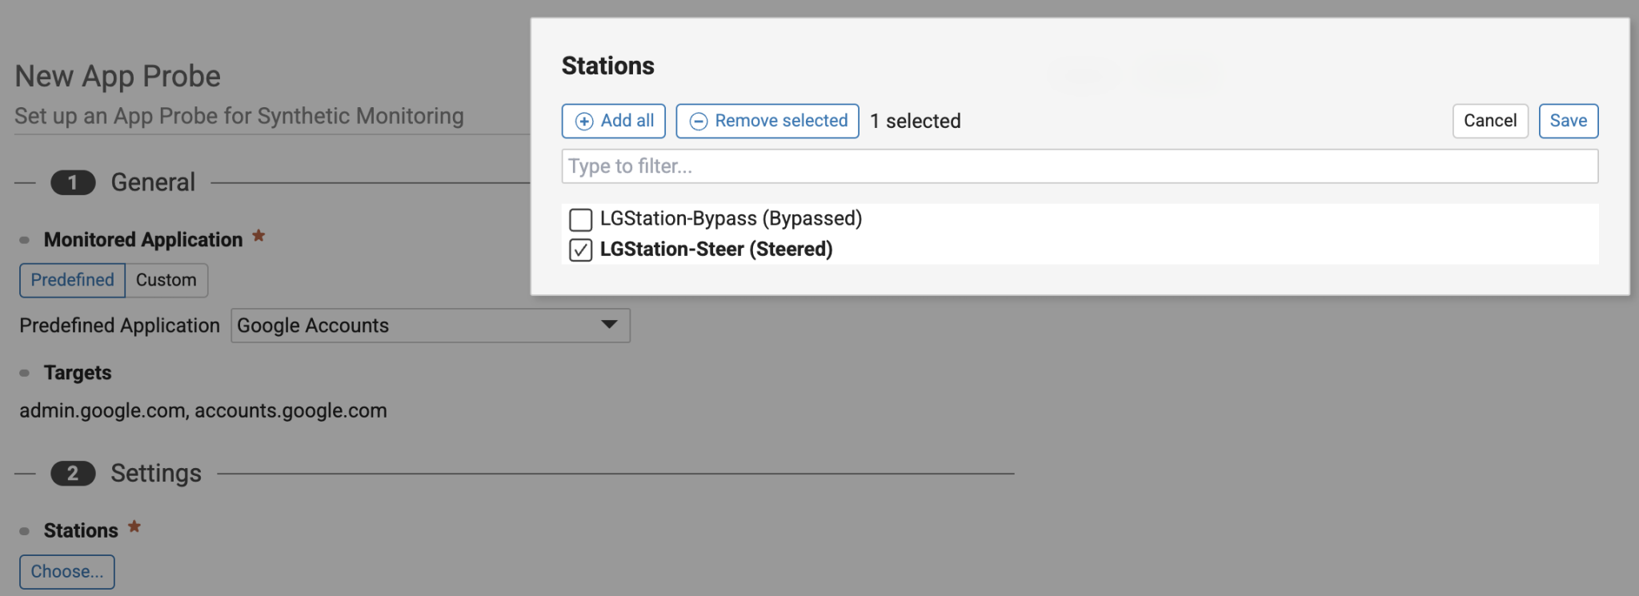Click the step 2 Settings badge
This screenshot has width=1639, height=596.
point(73,474)
